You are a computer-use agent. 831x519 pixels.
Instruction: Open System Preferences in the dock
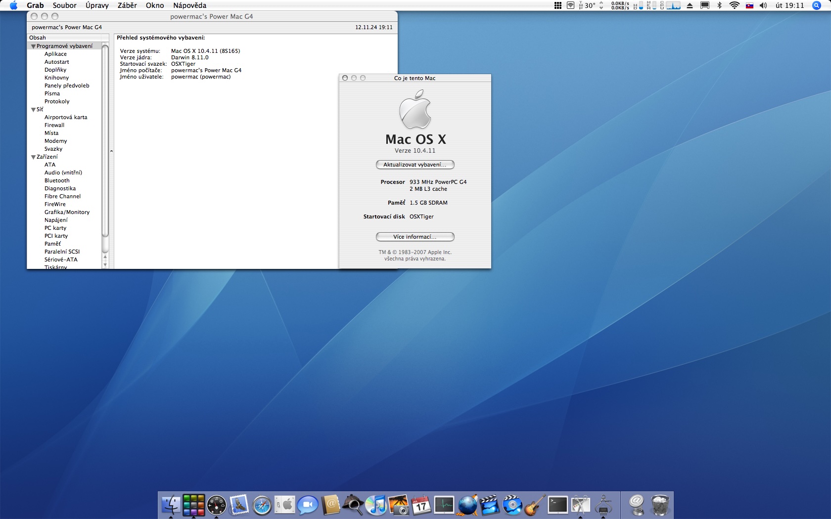284,505
